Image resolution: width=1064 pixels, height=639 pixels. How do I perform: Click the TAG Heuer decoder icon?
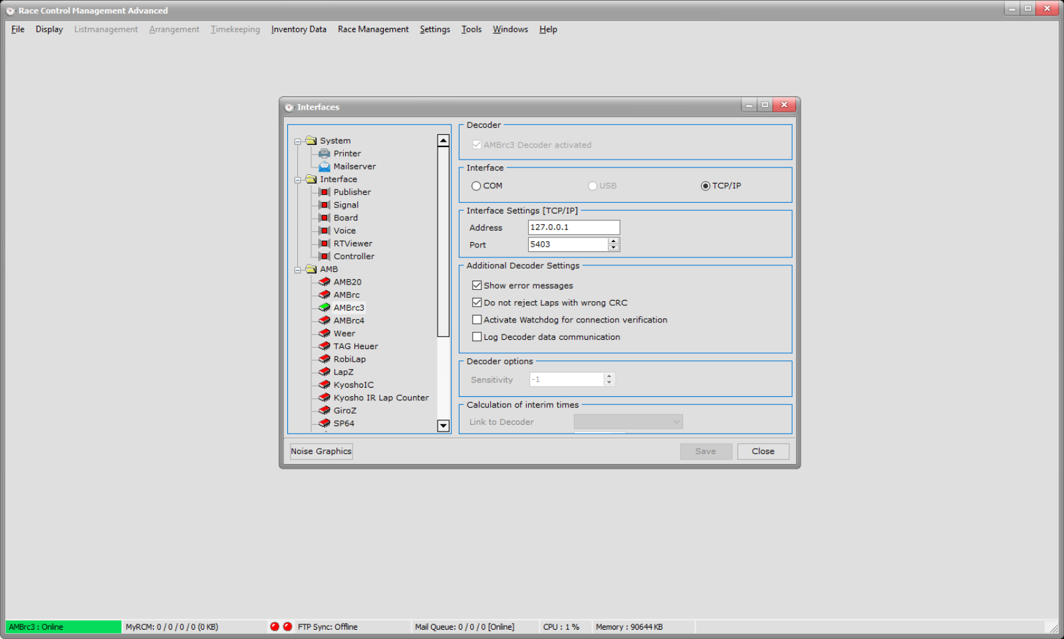[x=325, y=346]
